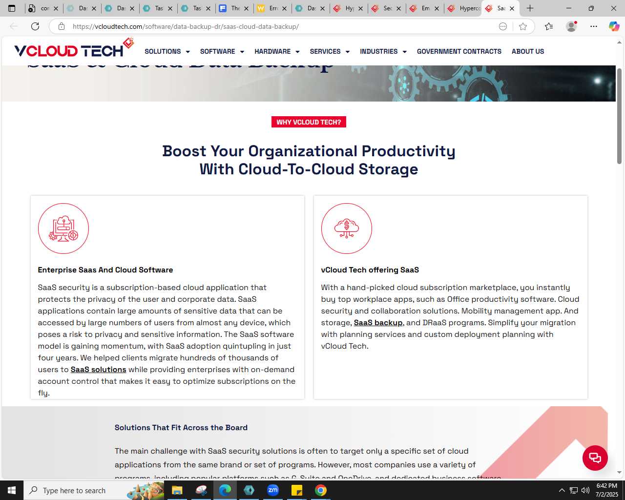Go back with the browser back arrow
625x500 pixels.
(14, 26)
